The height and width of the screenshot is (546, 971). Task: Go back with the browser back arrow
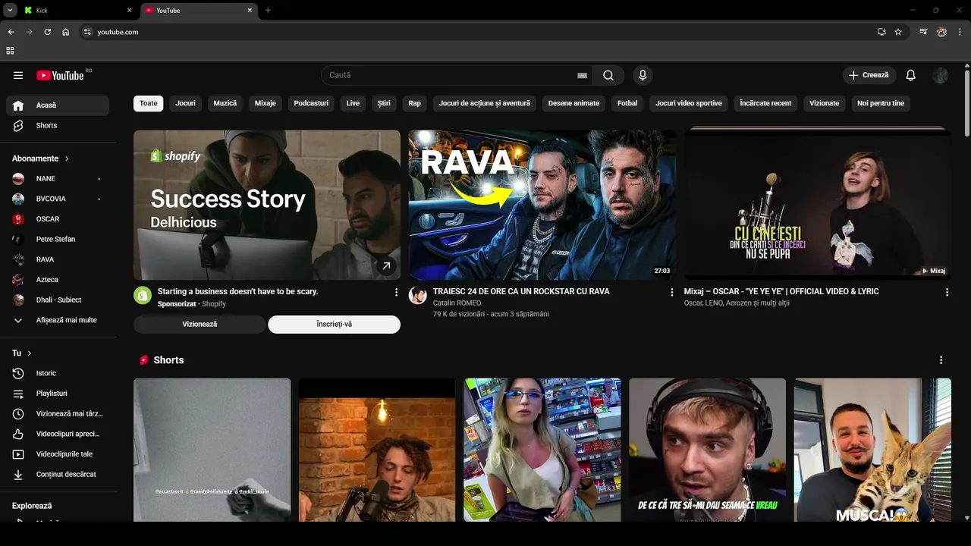[11, 32]
